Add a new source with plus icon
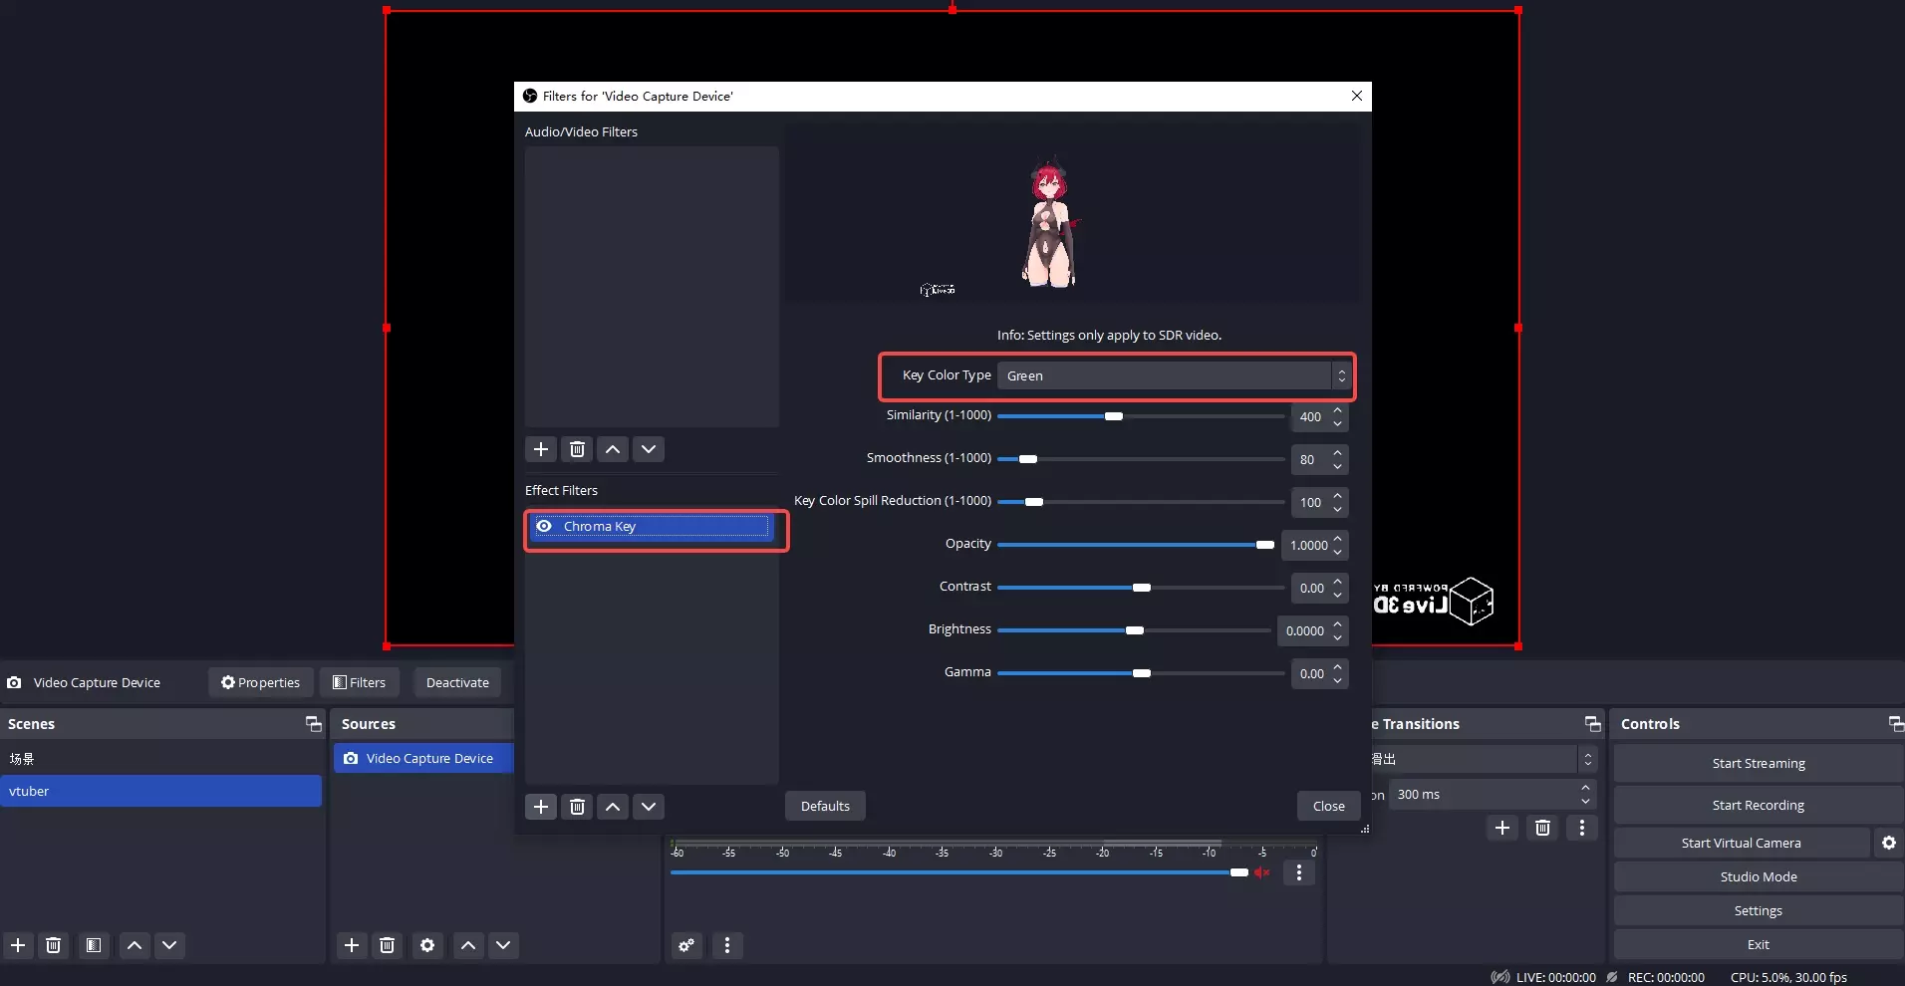 tap(351, 945)
